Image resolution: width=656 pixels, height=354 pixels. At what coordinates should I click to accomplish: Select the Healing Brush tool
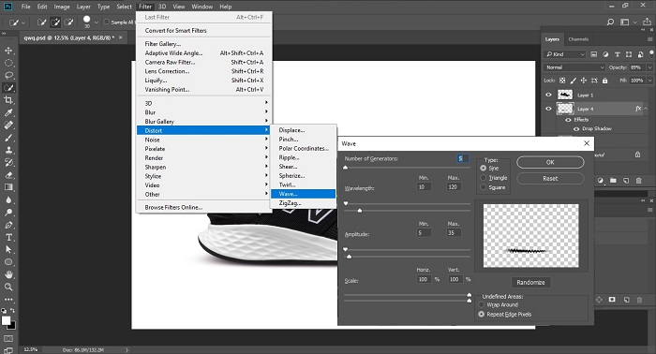[x=8, y=125]
